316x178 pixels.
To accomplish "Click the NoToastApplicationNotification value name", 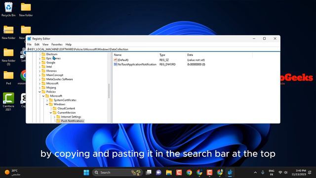I will [x=137, y=64].
